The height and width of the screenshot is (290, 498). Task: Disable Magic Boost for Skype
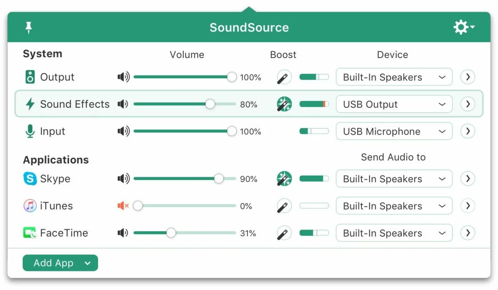(284, 179)
